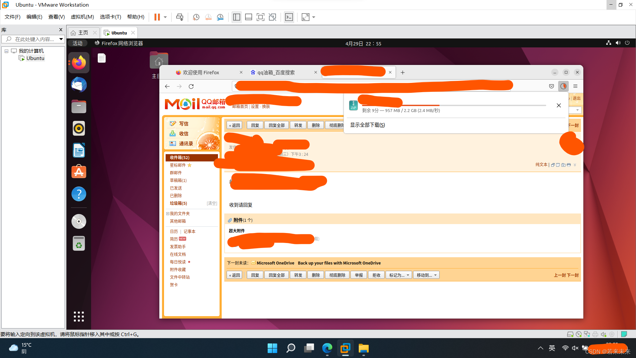The image size is (636, 358).
Task: Click the Pocket save icon in Firefox
Action: pyautogui.click(x=551, y=86)
